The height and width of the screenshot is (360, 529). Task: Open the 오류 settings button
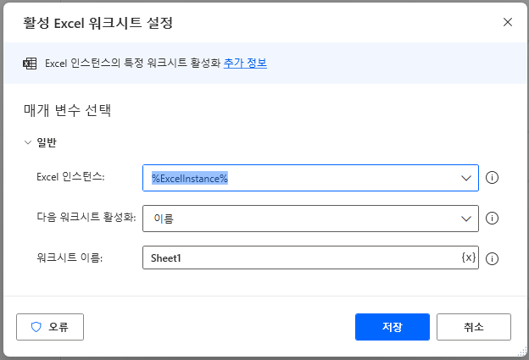[50, 327]
